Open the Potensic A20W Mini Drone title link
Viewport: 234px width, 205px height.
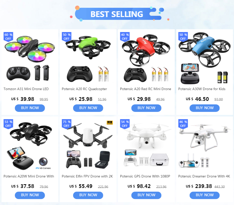point(29,176)
